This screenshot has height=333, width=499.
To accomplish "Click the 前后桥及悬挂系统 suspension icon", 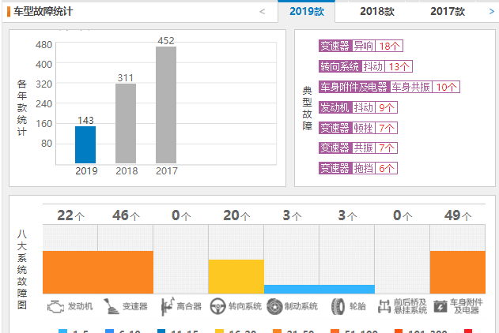I will tap(384, 306).
